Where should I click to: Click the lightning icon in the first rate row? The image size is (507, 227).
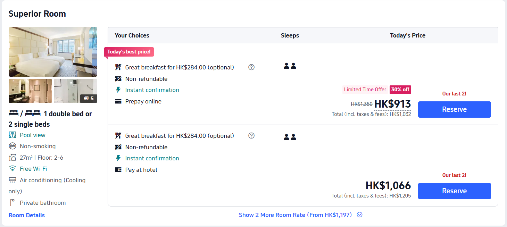click(118, 90)
